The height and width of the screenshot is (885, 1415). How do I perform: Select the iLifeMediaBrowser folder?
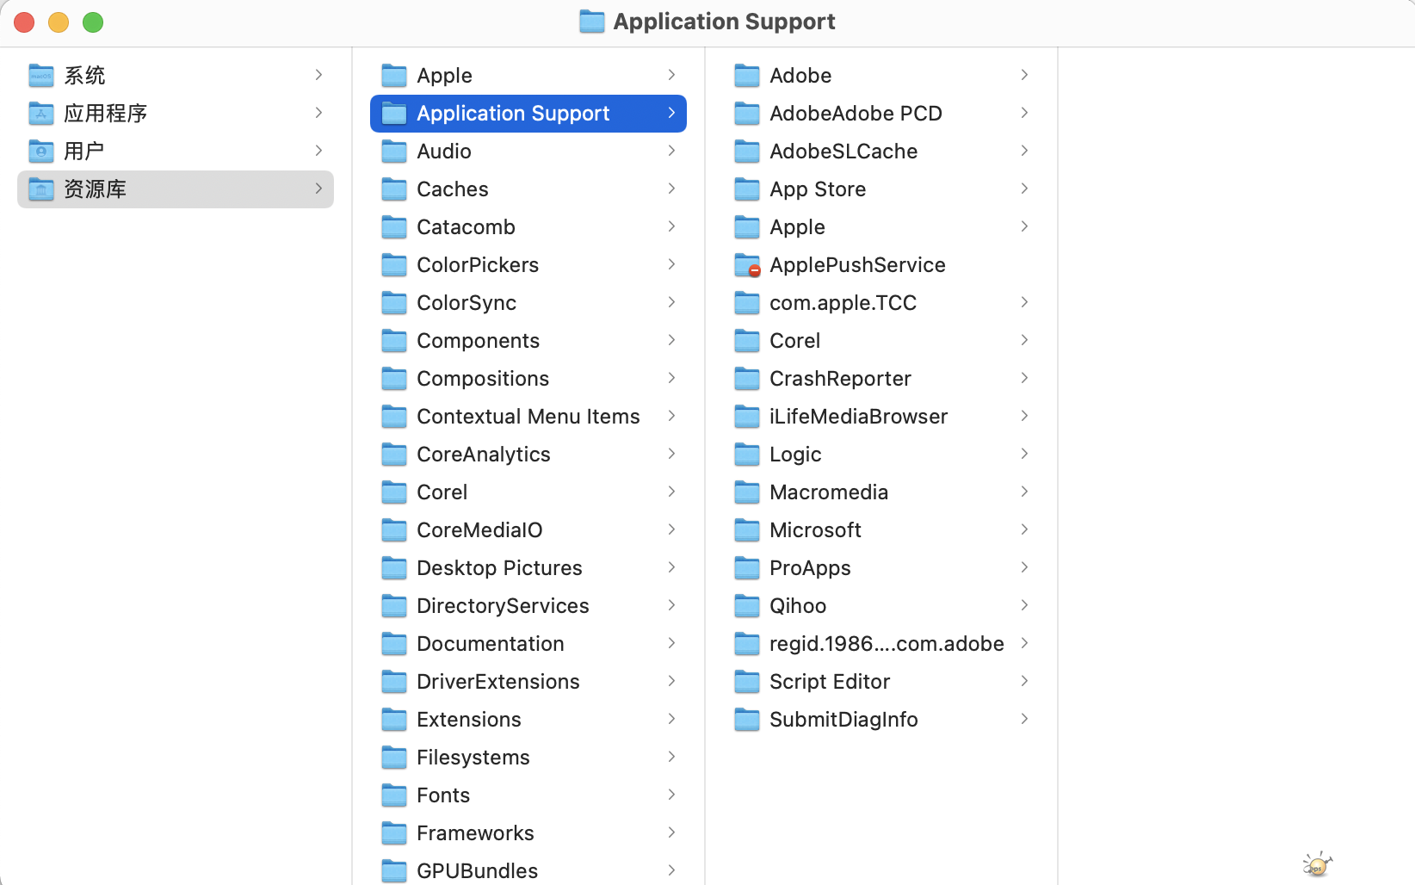[x=881, y=417]
